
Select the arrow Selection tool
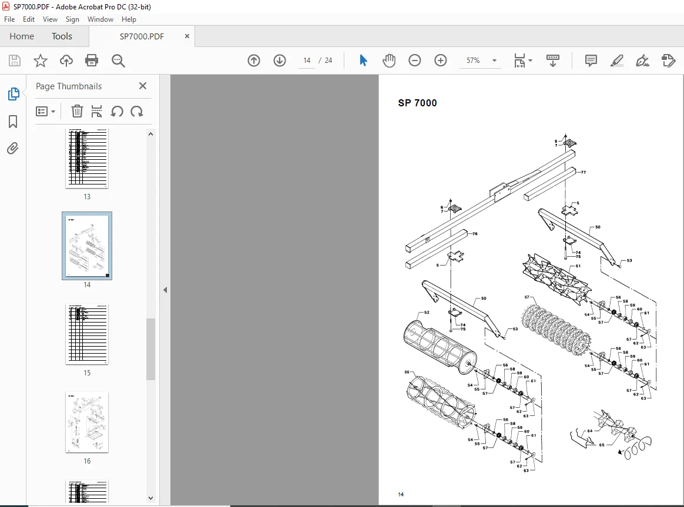363,61
